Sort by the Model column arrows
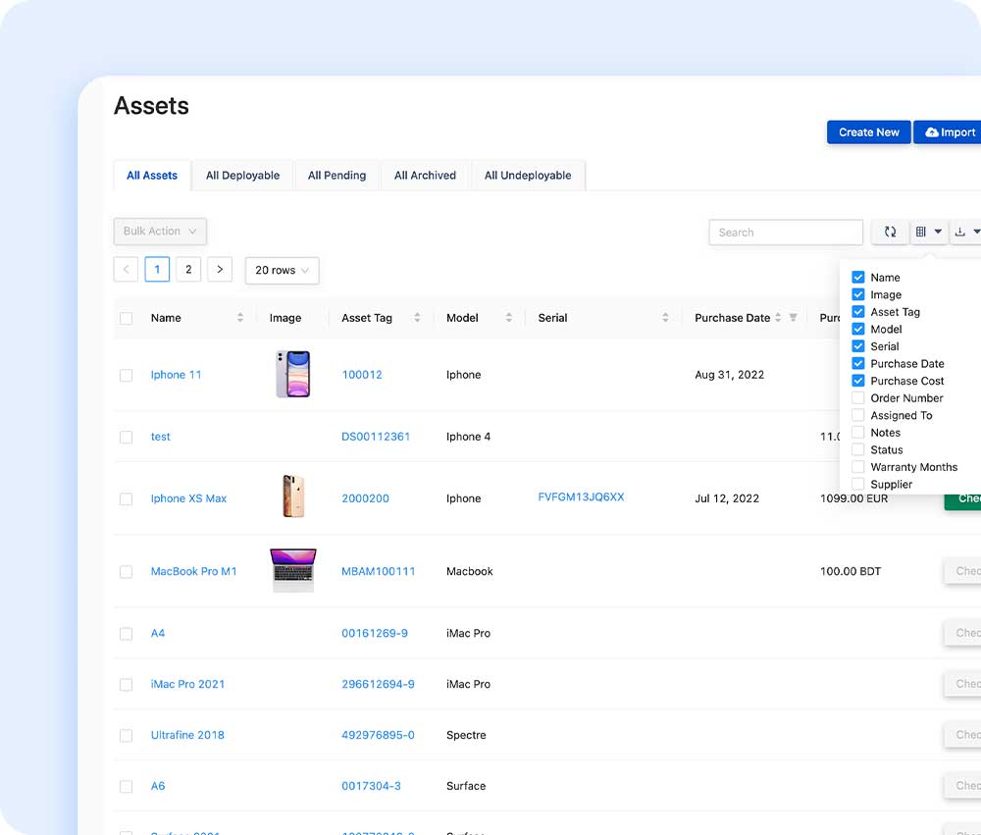The image size is (981, 835). coord(508,318)
